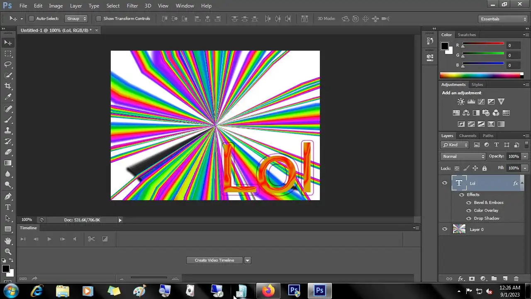The image size is (531, 299).
Task: Select the Path Selection tool
Action: click(8, 218)
